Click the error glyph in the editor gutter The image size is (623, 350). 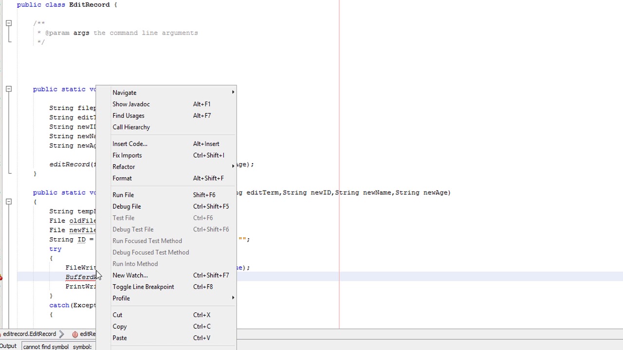(1, 277)
